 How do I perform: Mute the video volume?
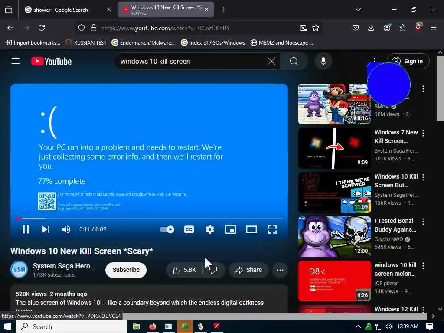pos(66,229)
